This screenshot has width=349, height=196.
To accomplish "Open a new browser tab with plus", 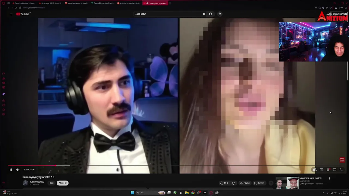I will click(x=170, y=3).
